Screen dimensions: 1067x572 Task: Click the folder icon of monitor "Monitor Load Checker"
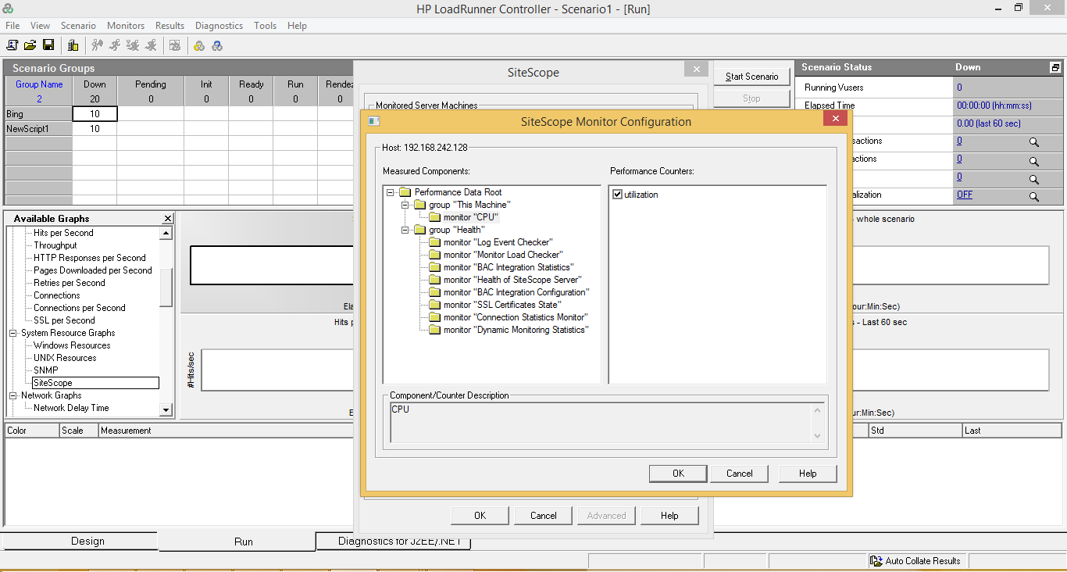434,255
